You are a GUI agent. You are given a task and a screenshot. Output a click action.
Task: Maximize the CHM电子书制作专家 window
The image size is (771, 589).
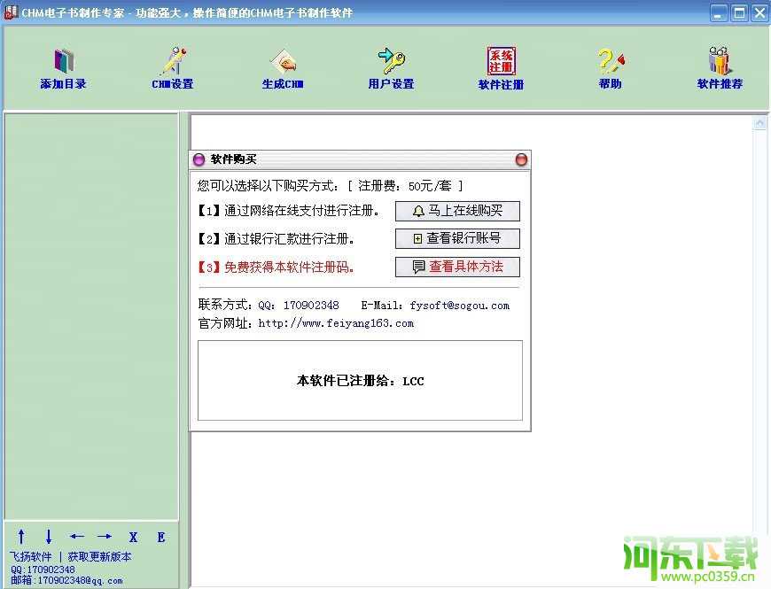(x=739, y=12)
